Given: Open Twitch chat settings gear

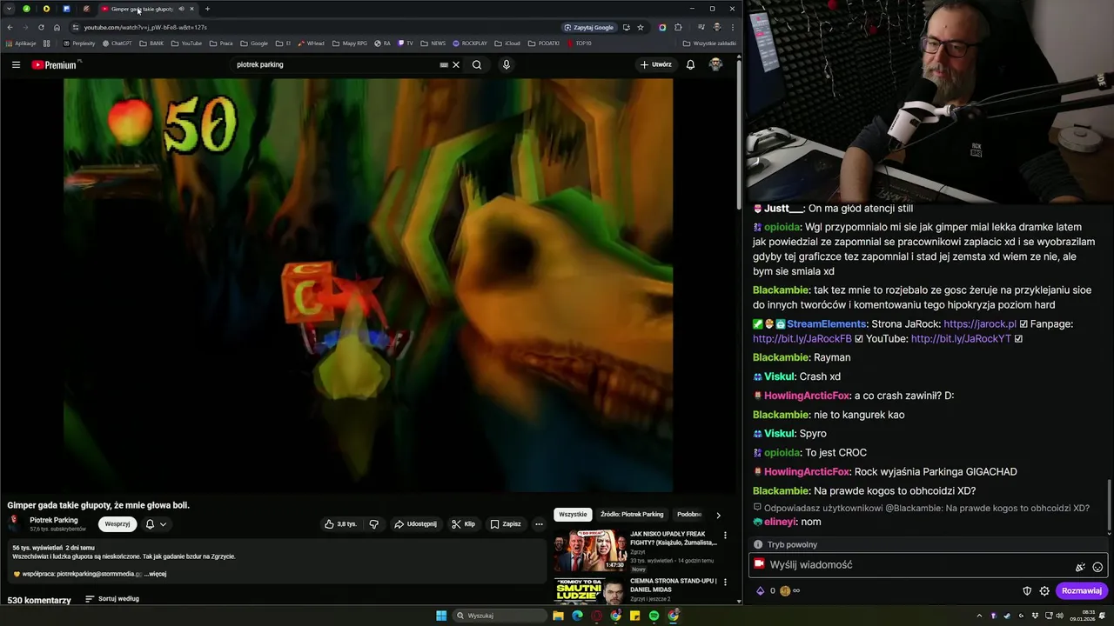Looking at the screenshot, I should tap(1044, 591).
